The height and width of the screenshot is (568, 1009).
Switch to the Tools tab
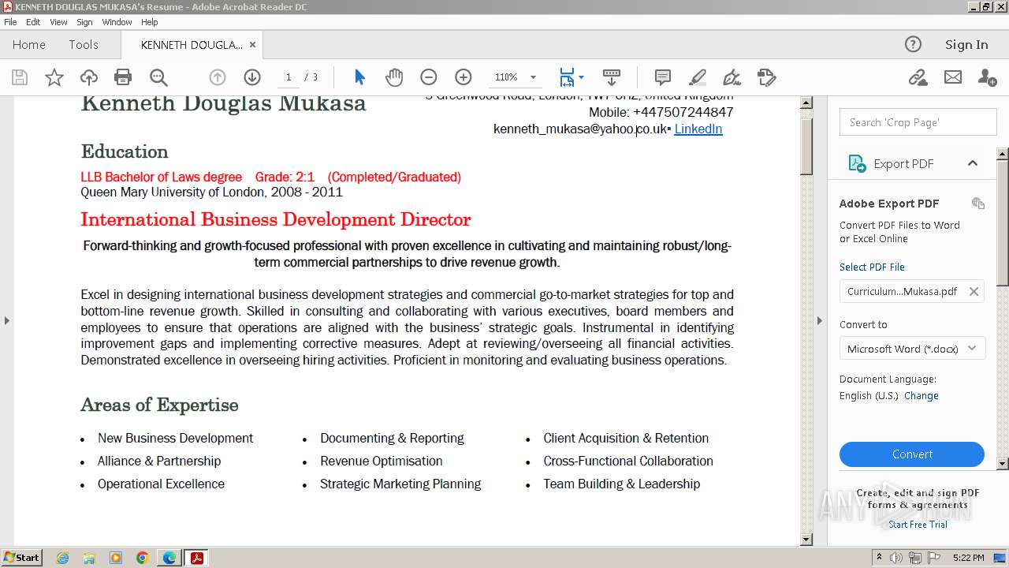tap(83, 44)
